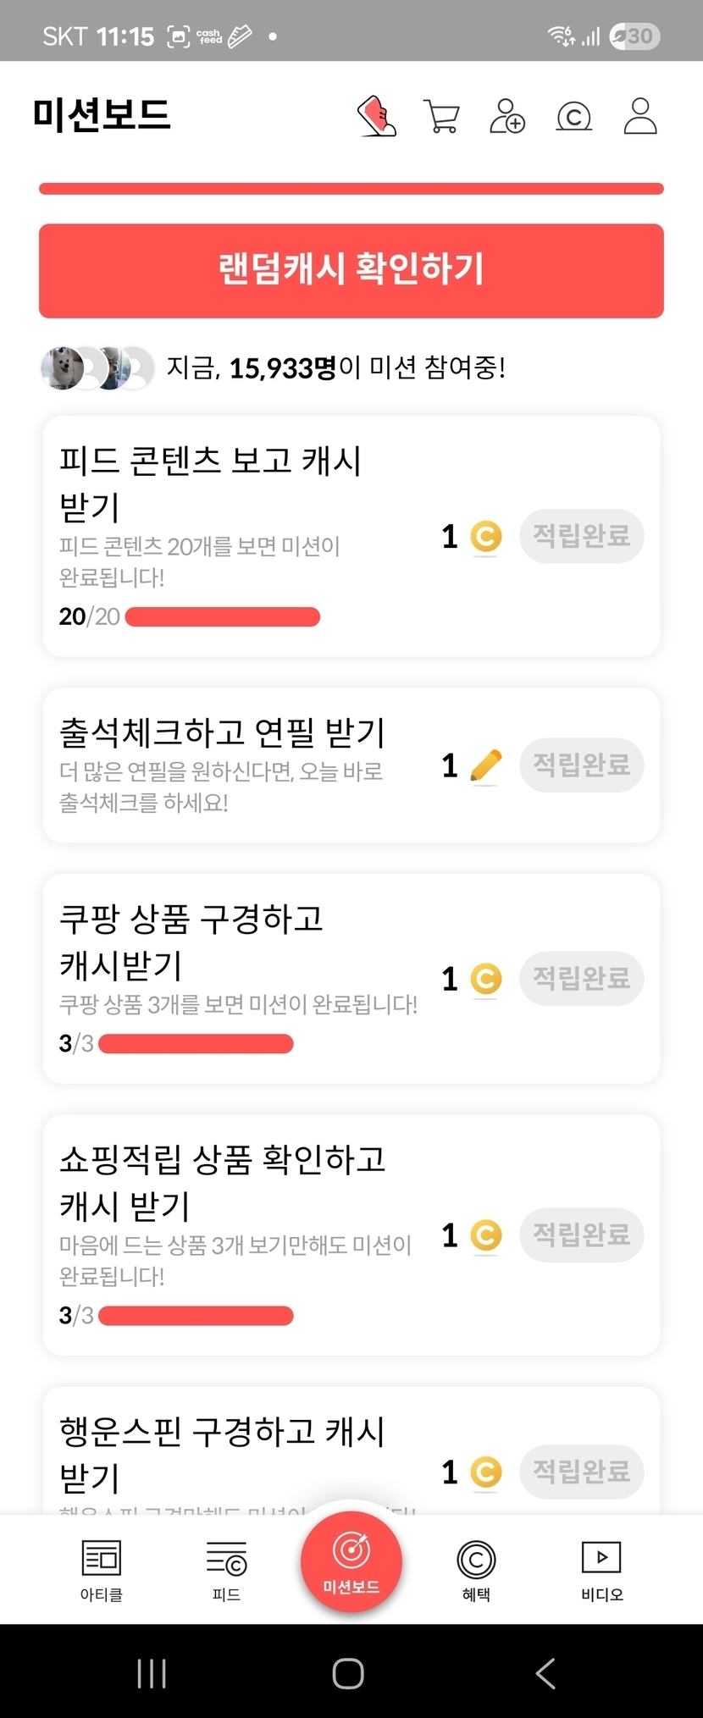
Task: Tap the pencil reward icon
Action: [485, 766]
